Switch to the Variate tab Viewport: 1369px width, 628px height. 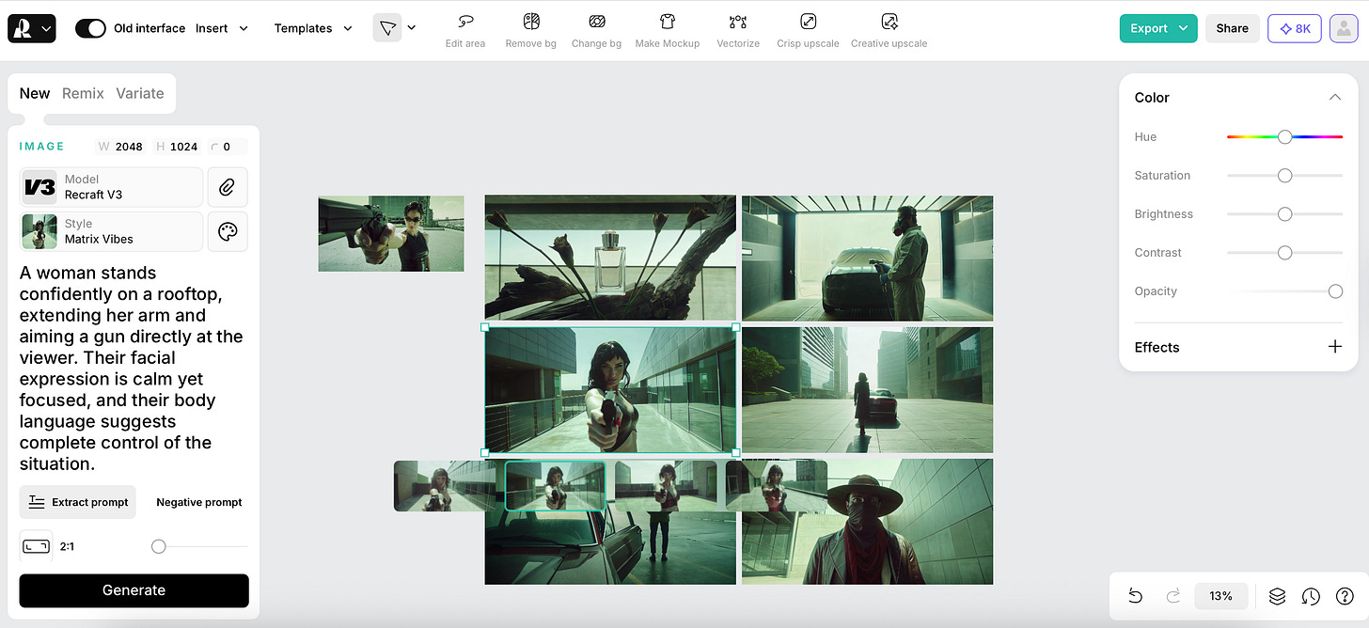click(140, 93)
